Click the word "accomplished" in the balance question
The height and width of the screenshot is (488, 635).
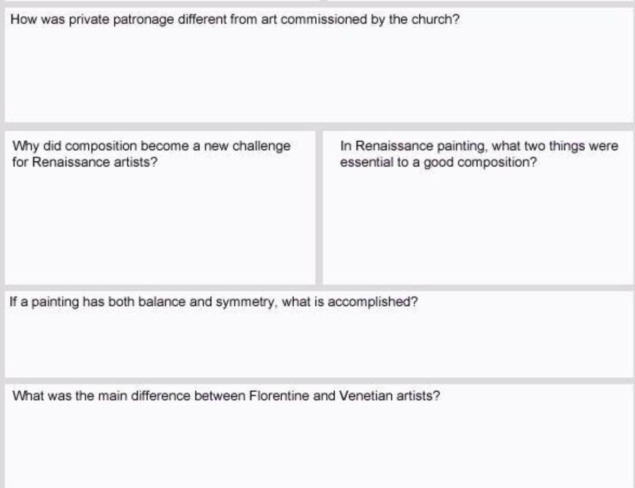372,302
